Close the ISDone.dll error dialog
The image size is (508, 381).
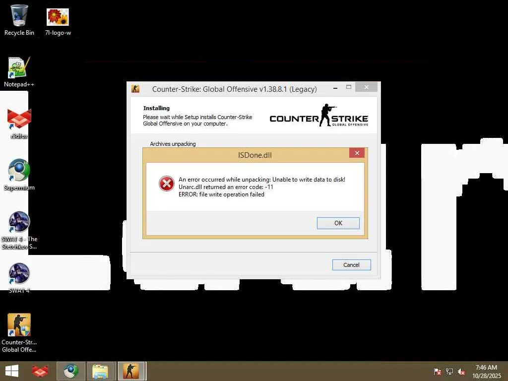pos(357,153)
